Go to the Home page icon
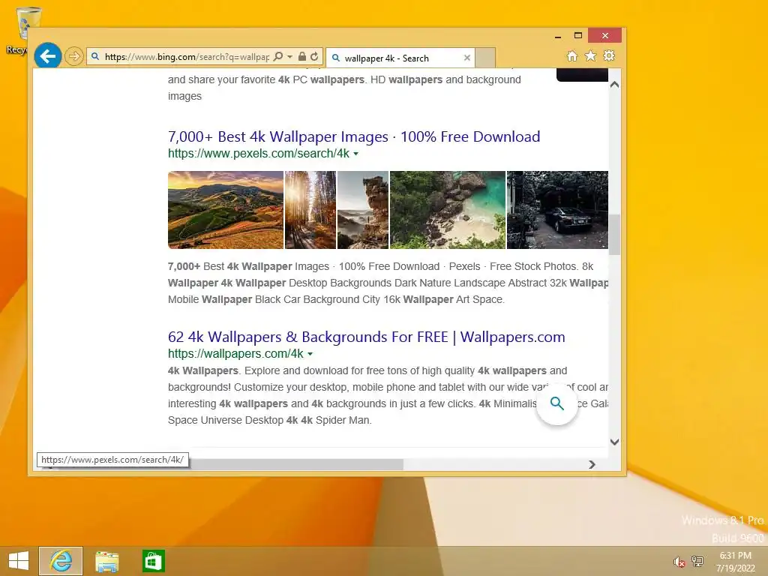 coord(571,55)
